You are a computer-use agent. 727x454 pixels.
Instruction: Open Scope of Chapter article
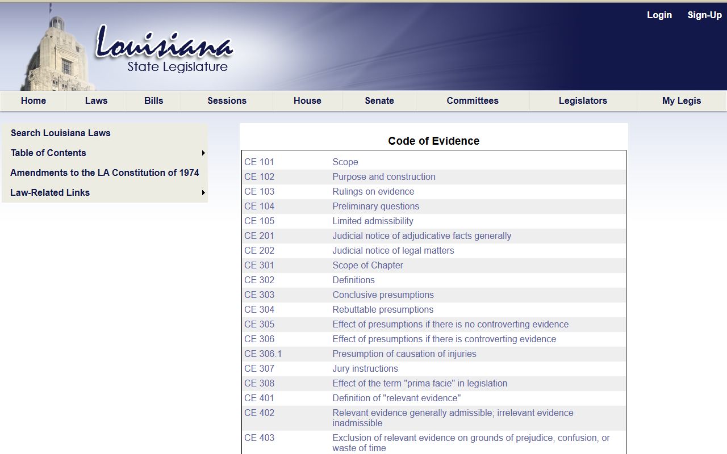tap(367, 266)
